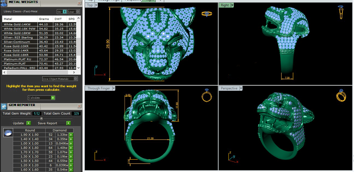Select the Silver:.925 Sterling row

[39, 37]
